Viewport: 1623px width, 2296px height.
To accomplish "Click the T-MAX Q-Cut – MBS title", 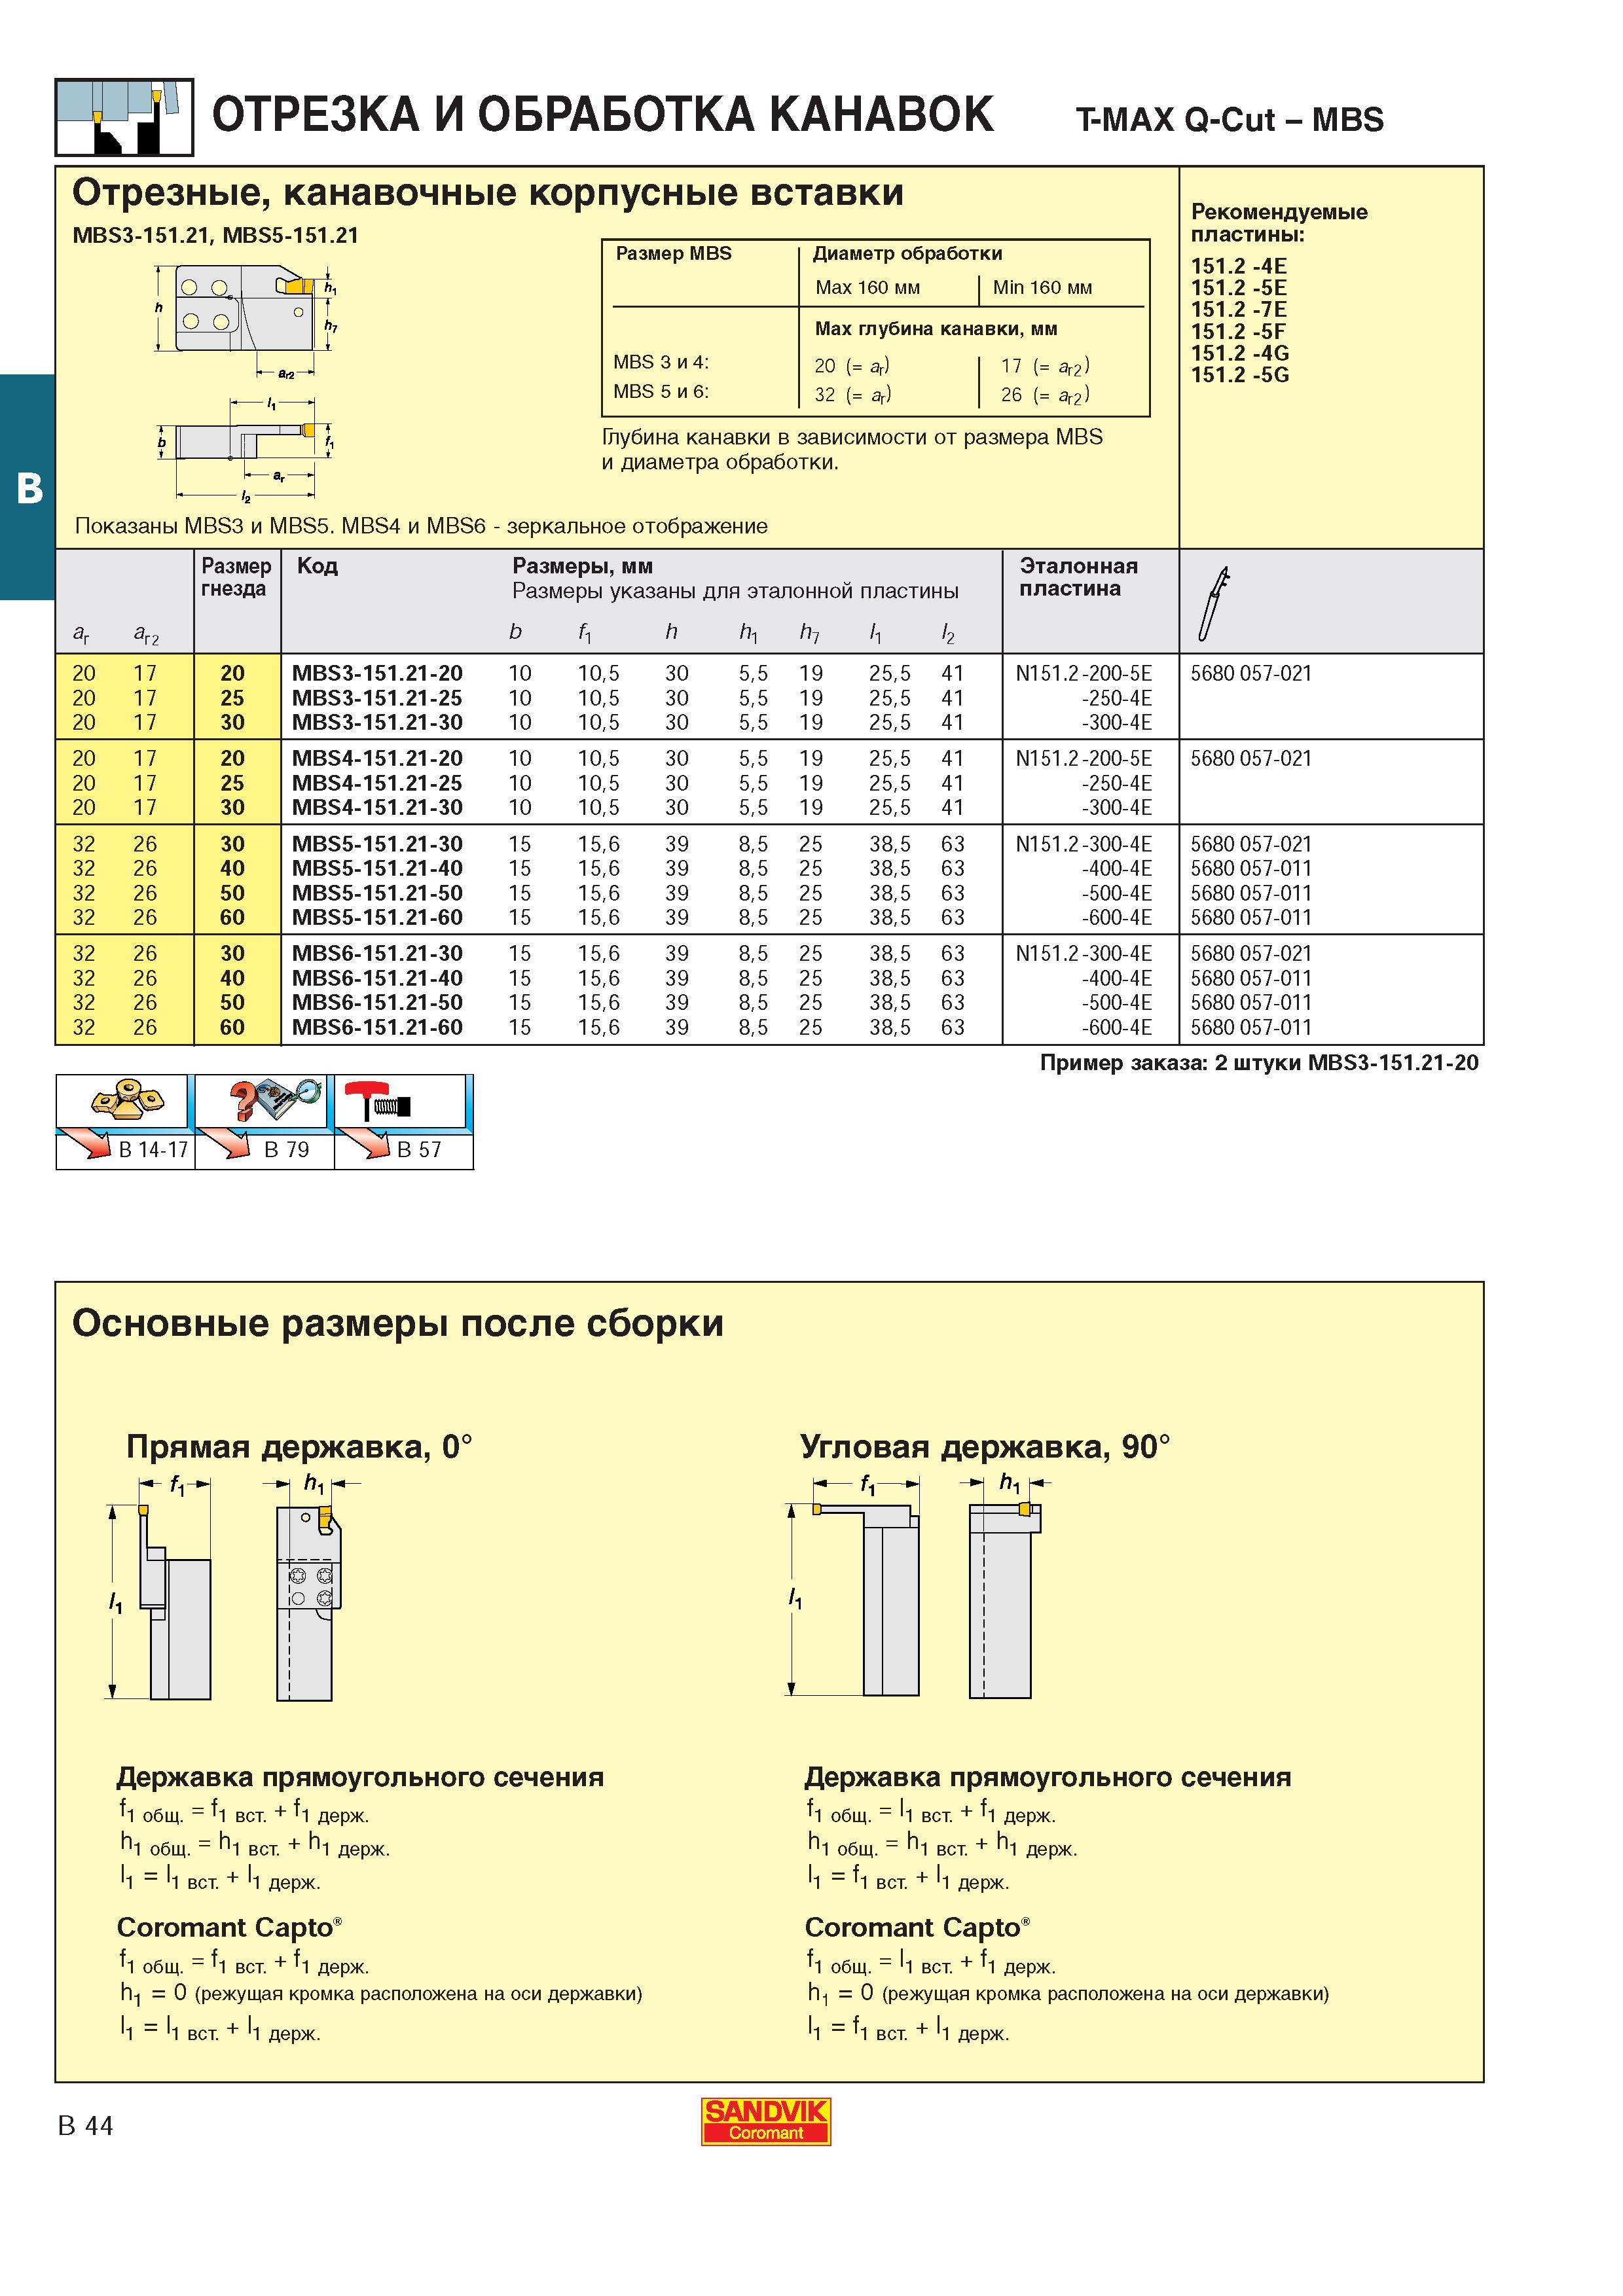I will click(1229, 120).
